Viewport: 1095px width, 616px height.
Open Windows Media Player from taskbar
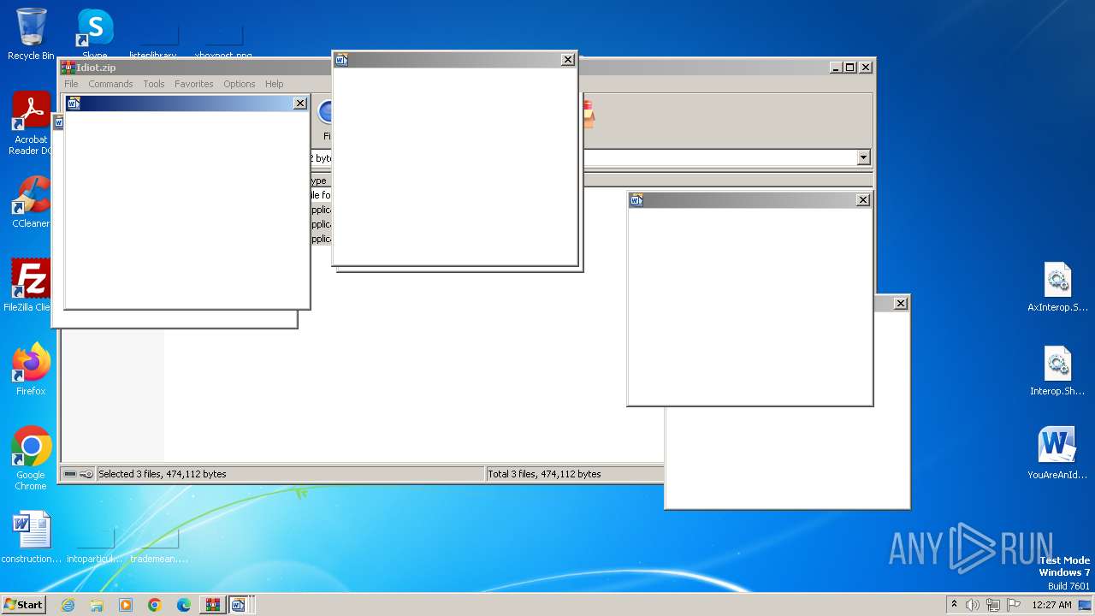pos(126,605)
